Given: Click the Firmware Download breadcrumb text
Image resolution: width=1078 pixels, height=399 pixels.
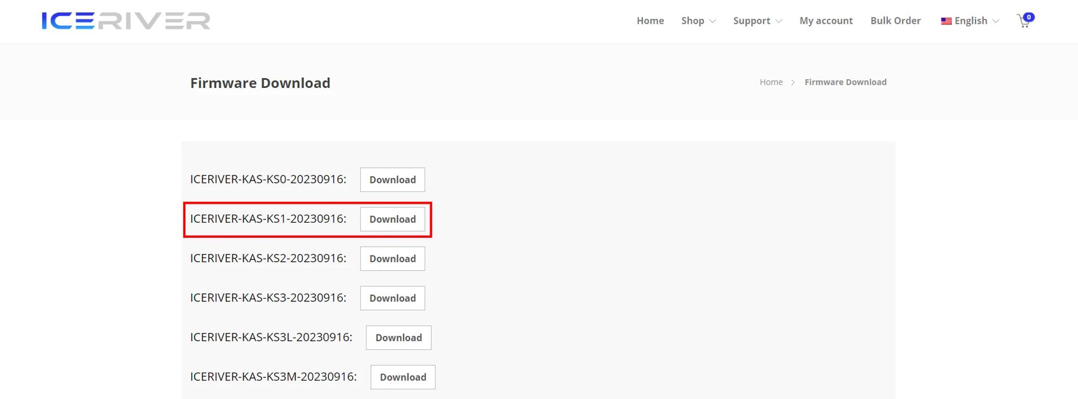Looking at the screenshot, I should (x=845, y=82).
